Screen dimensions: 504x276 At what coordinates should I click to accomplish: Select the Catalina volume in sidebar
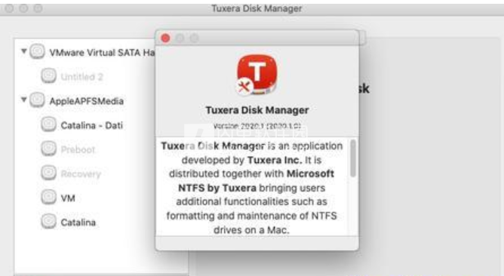[78, 222]
